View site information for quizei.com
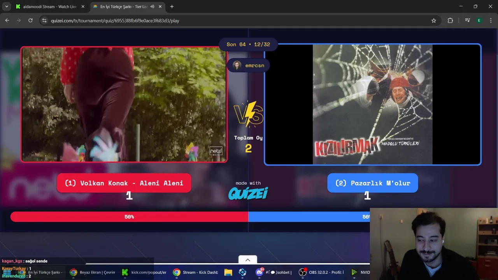This screenshot has width=498, height=280. [x=44, y=21]
